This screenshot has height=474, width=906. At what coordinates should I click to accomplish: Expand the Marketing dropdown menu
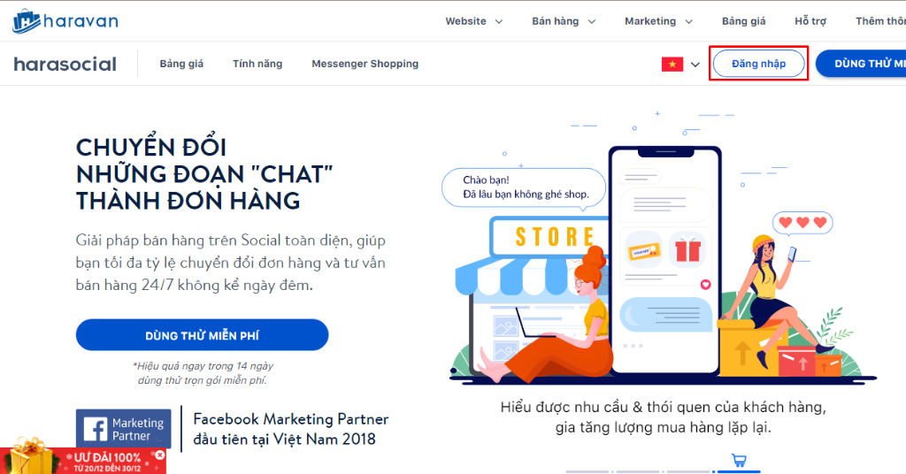(x=658, y=21)
